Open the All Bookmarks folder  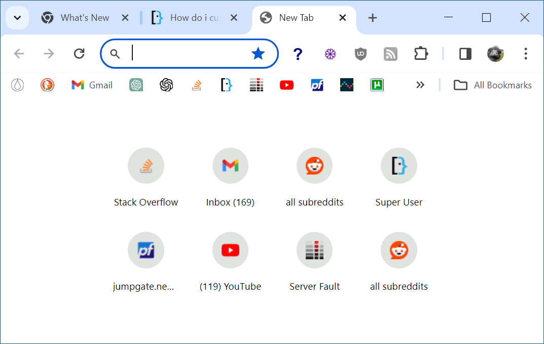coord(493,85)
